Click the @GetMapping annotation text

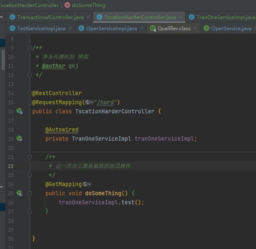pyautogui.click(x=64, y=184)
